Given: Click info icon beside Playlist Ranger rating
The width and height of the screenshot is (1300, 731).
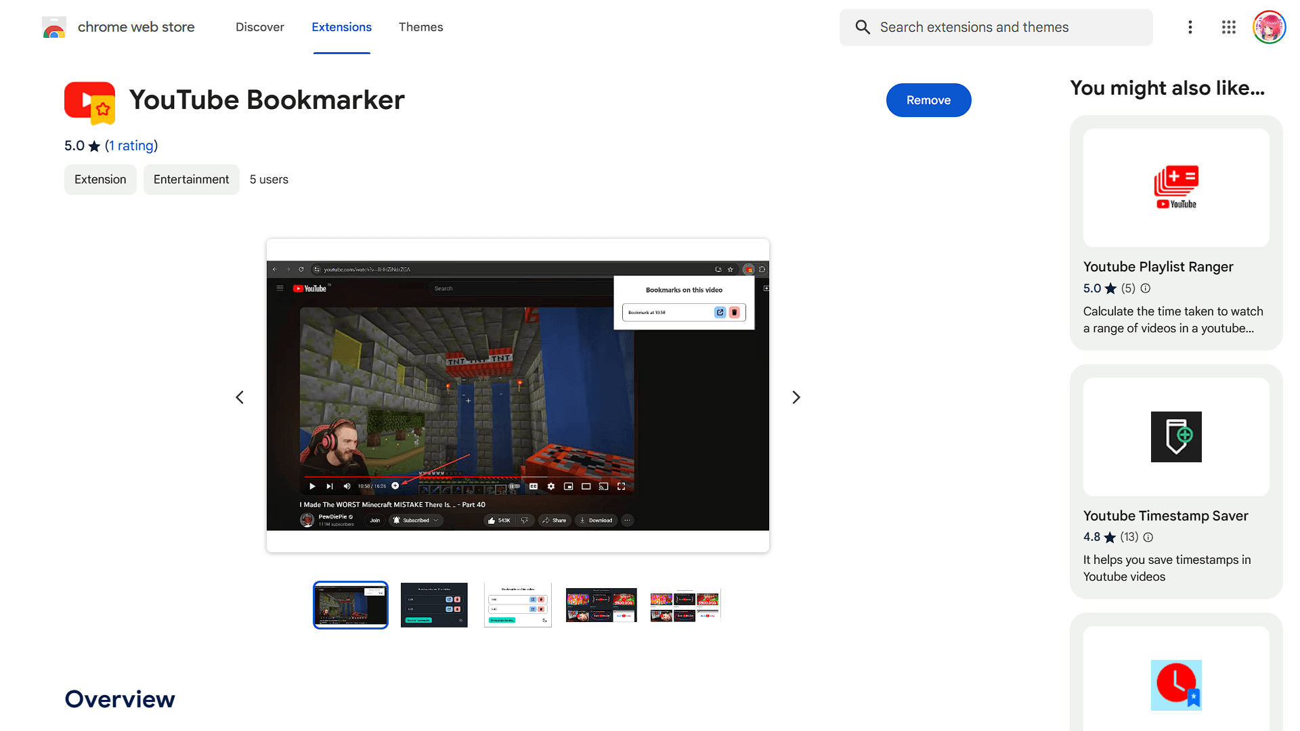Looking at the screenshot, I should tap(1146, 288).
